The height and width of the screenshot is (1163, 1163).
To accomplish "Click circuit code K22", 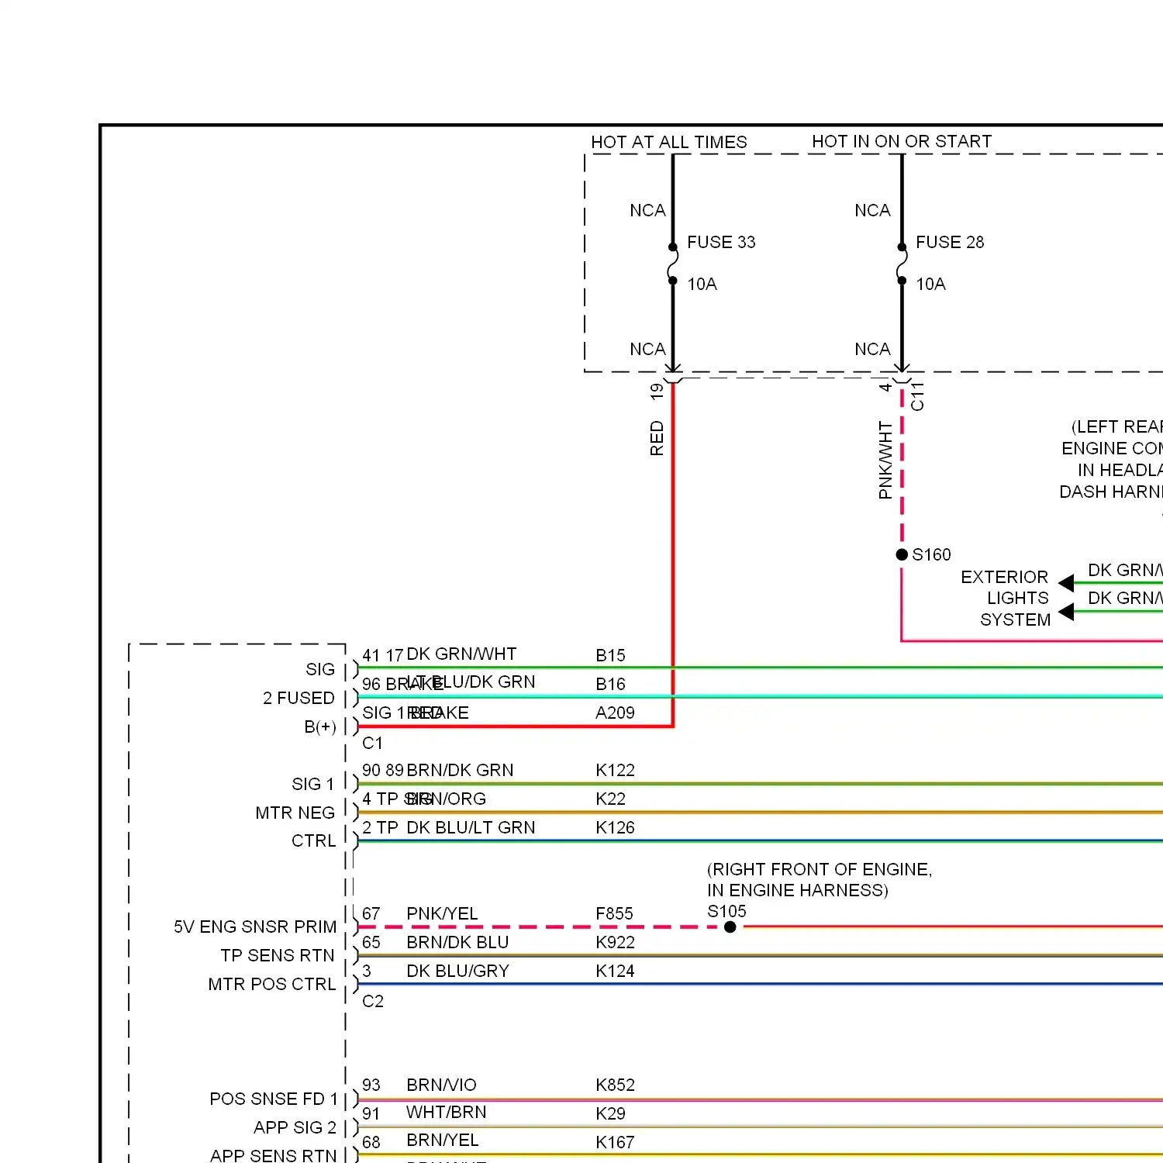I will (x=610, y=799).
